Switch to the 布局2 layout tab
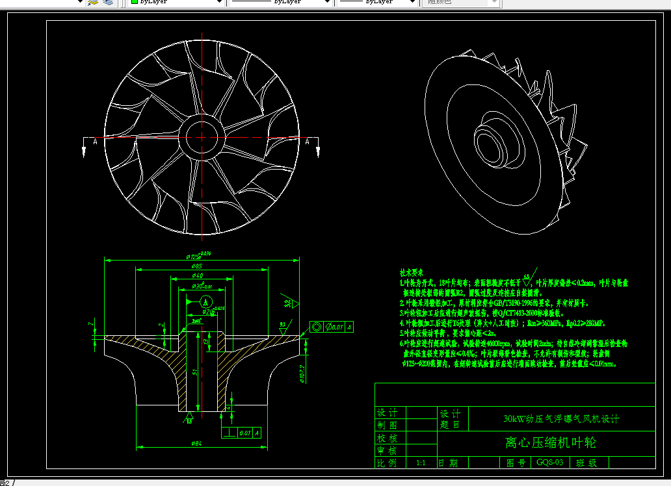The width and height of the screenshot is (671, 486). 5,483
